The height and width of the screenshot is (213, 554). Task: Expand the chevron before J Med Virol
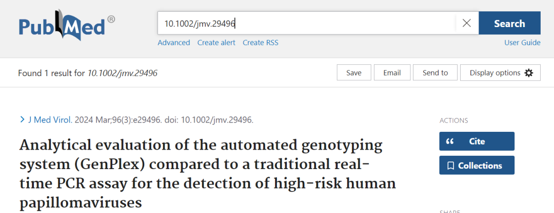click(22, 120)
